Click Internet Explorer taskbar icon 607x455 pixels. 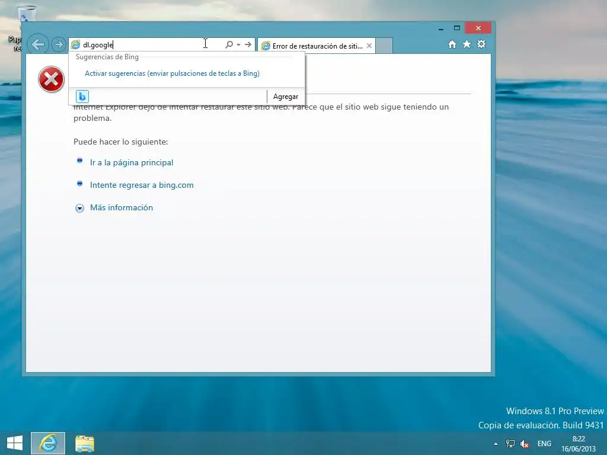pyautogui.click(x=48, y=443)
